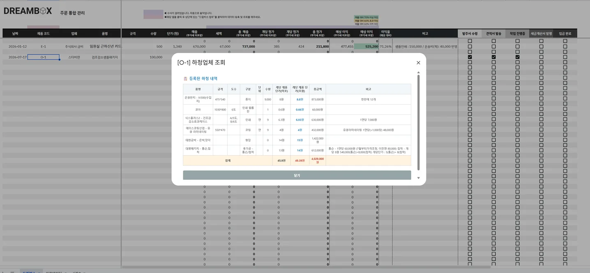Viewport: 590px width, 273px height.
Task: Click the 71.26% profit rate cell
Action: coord(385,46)
